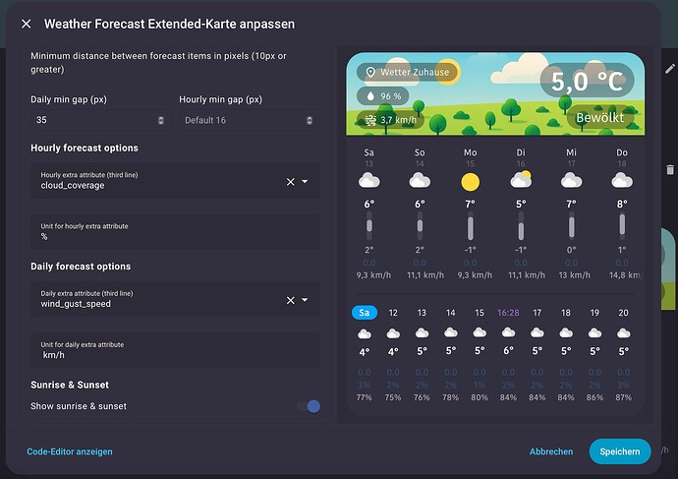Click the Hourly forecast options heading

coord(85,148)
